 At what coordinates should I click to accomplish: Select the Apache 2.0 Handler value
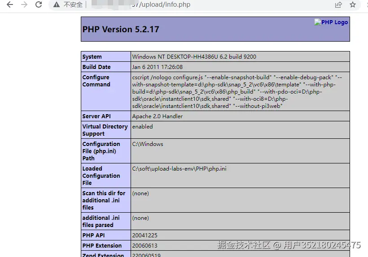(x=157, y=116)
